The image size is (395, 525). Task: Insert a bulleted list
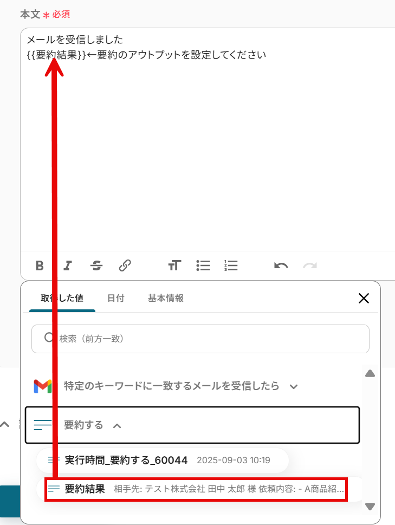tap(203, 265)
